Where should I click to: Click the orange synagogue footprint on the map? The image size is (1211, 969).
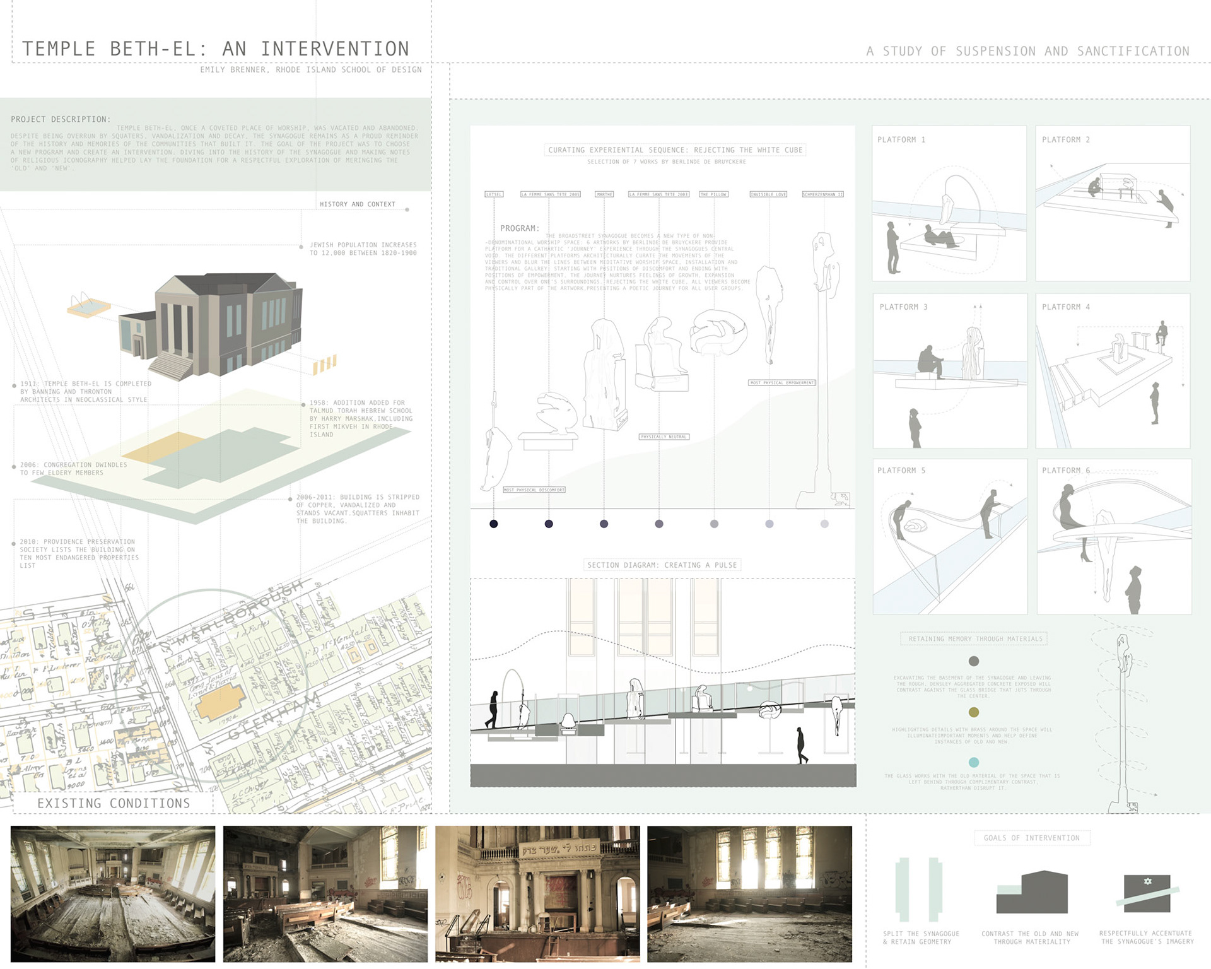(x=220, y=701)
